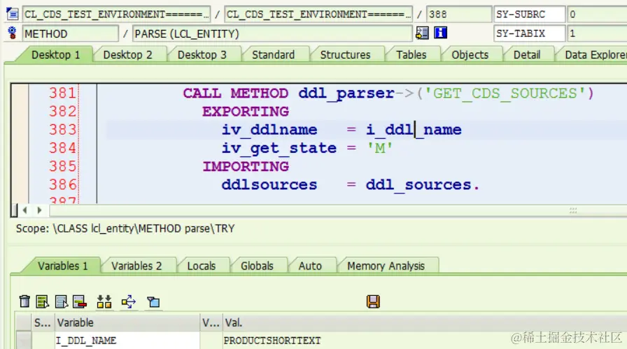The image size is (627, 349).
Task: Click the document icon beside the program name field
Action: click(x=13, y=14)
